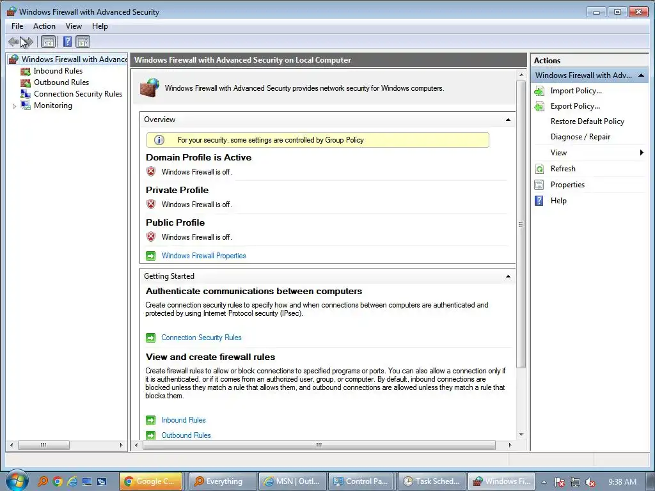Click Restore Default Policy action
This screenshot has height=491, width=655.
587,121
